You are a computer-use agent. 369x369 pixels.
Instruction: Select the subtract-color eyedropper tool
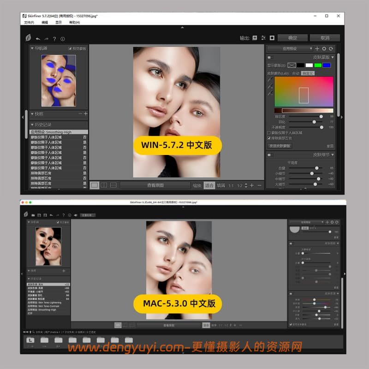270,93
